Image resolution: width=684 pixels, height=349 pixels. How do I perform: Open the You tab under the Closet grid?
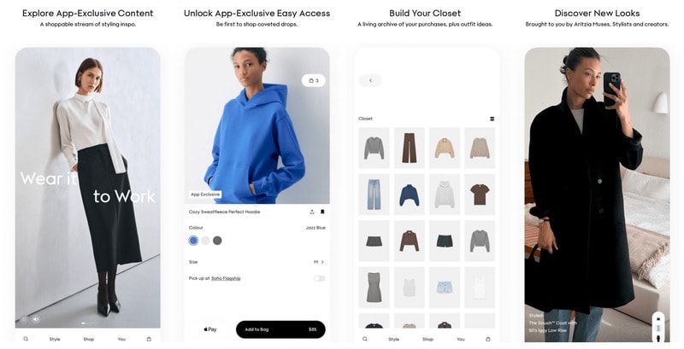[x=461, y=339]
